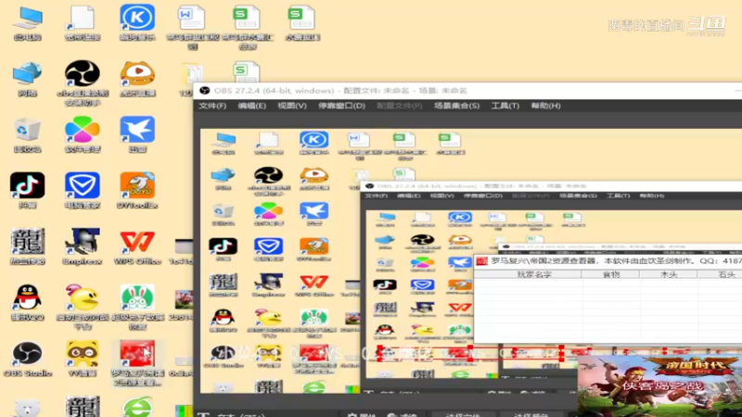Image resolution: width=742 pixels, height=417 pixels.
Task: Launch the blue shield PC Manager icon
Action: click(x=83, y=191)
